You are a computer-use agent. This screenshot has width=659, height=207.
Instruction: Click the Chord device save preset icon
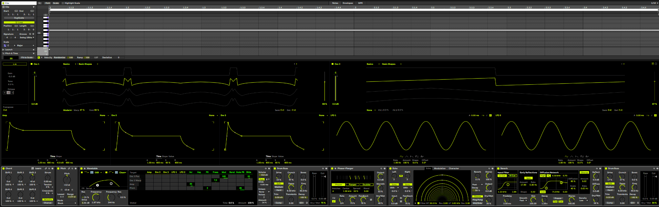[52, 168]
